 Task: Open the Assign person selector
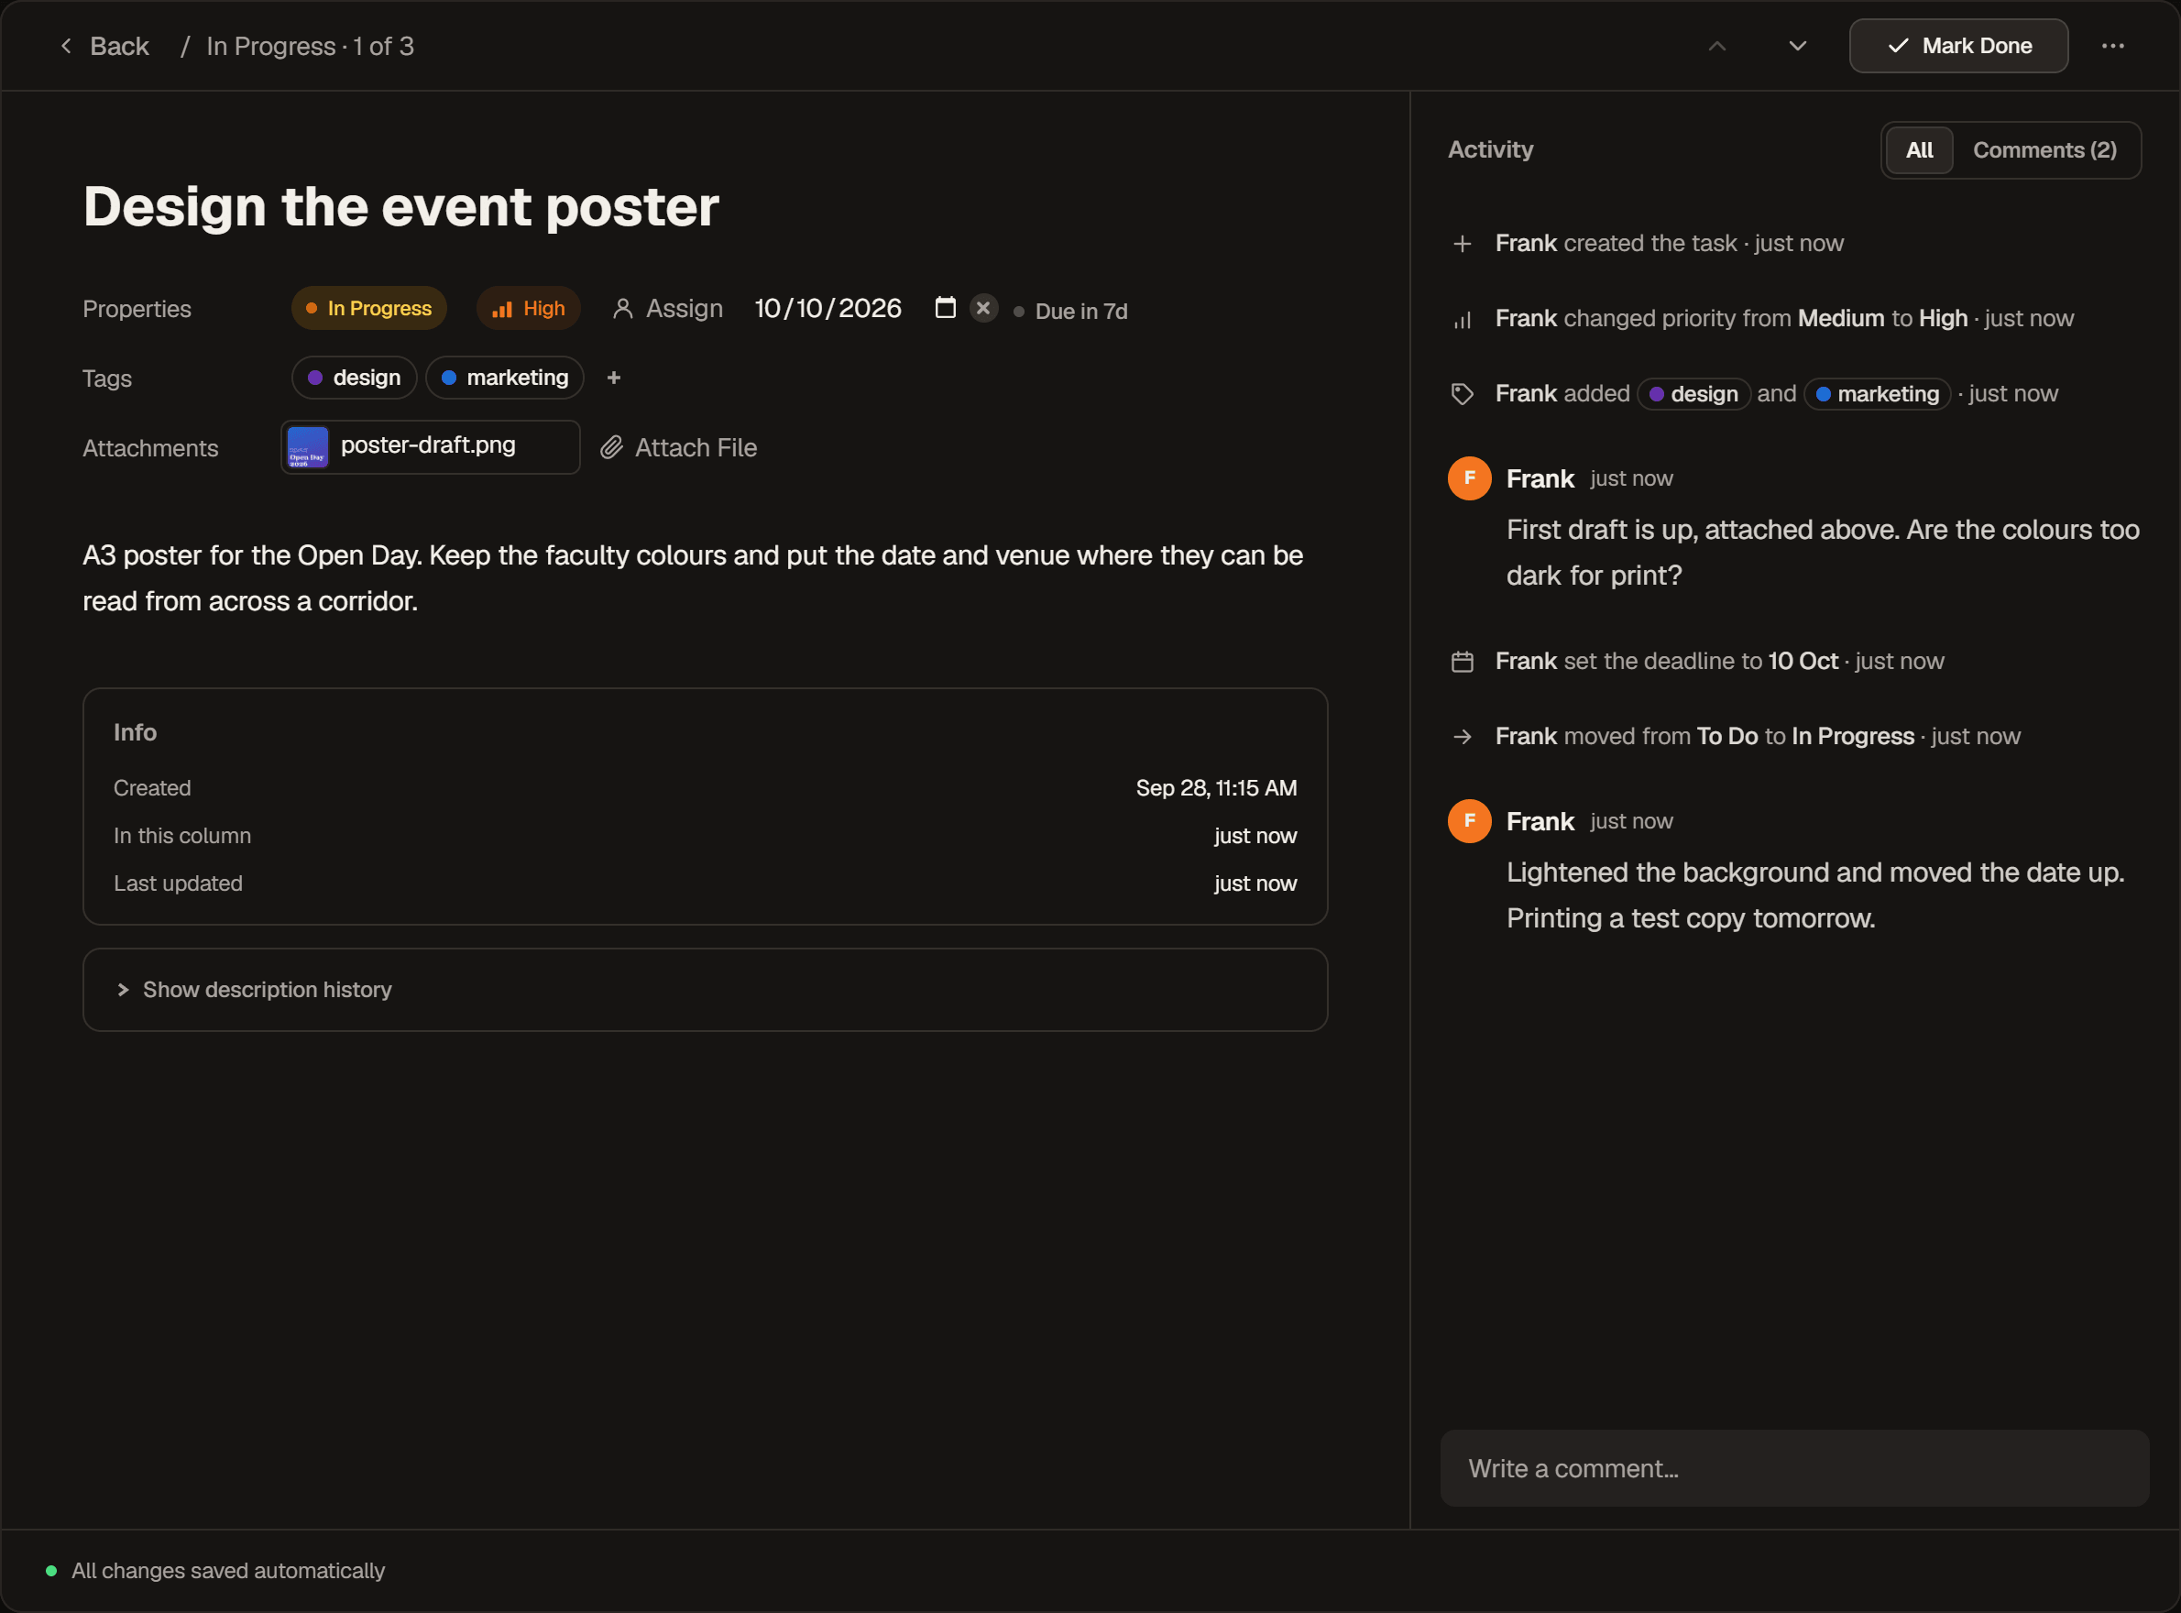pyautogui.click(x=668, y=309)
